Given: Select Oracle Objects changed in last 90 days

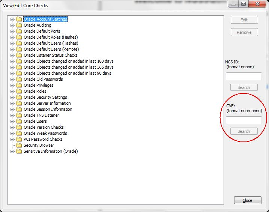Looking at the screenshot, I should pyautogui.click(x=67, y=73).
